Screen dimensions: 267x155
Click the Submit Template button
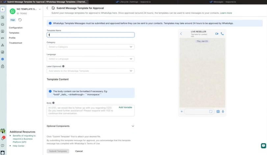click(58, 151)
